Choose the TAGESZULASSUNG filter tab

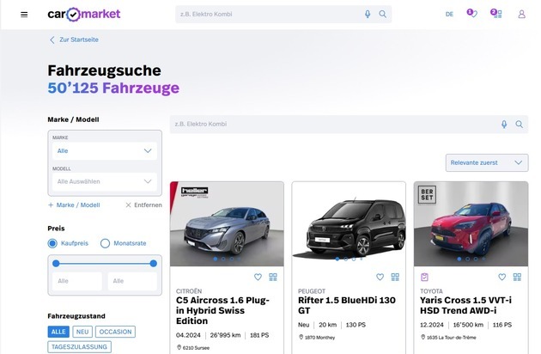(x=79, y=346)
